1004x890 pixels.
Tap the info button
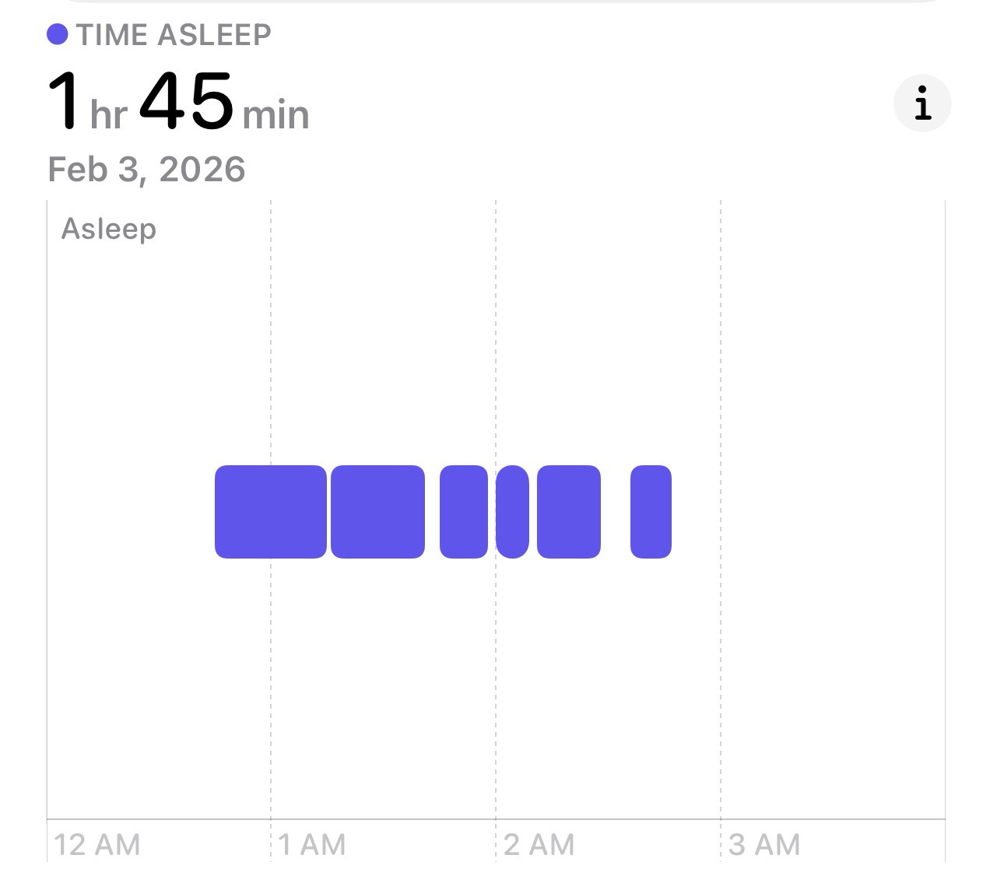coord(922,103)
